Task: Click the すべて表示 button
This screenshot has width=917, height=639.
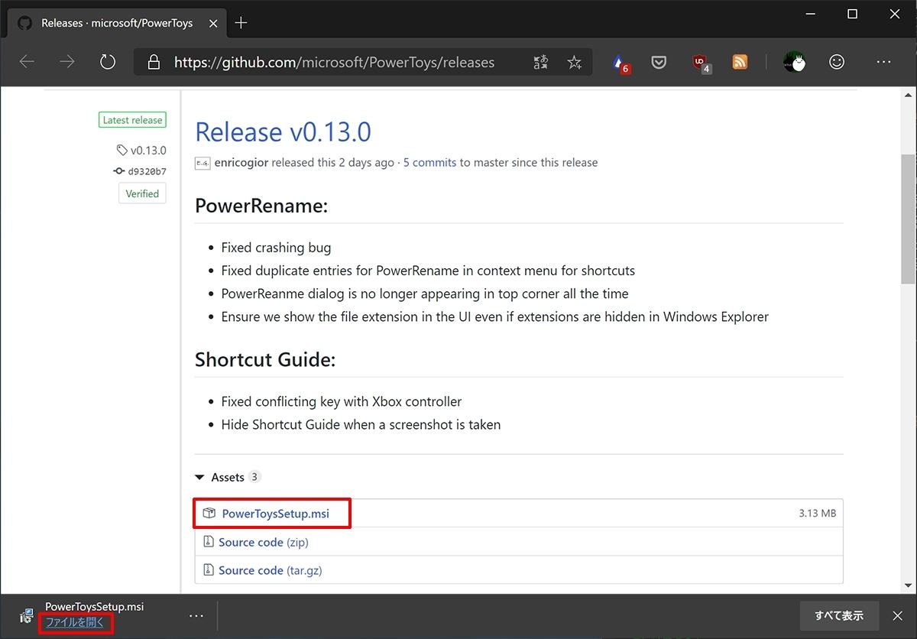Action: (839, 615)
